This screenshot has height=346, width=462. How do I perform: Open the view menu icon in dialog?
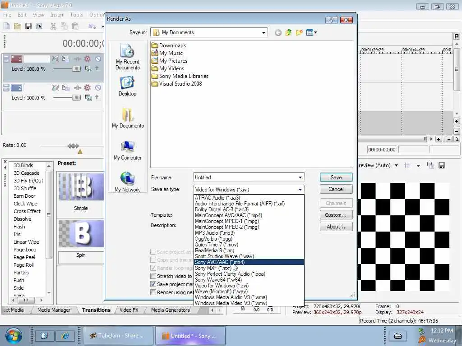[x=311, y=32]
